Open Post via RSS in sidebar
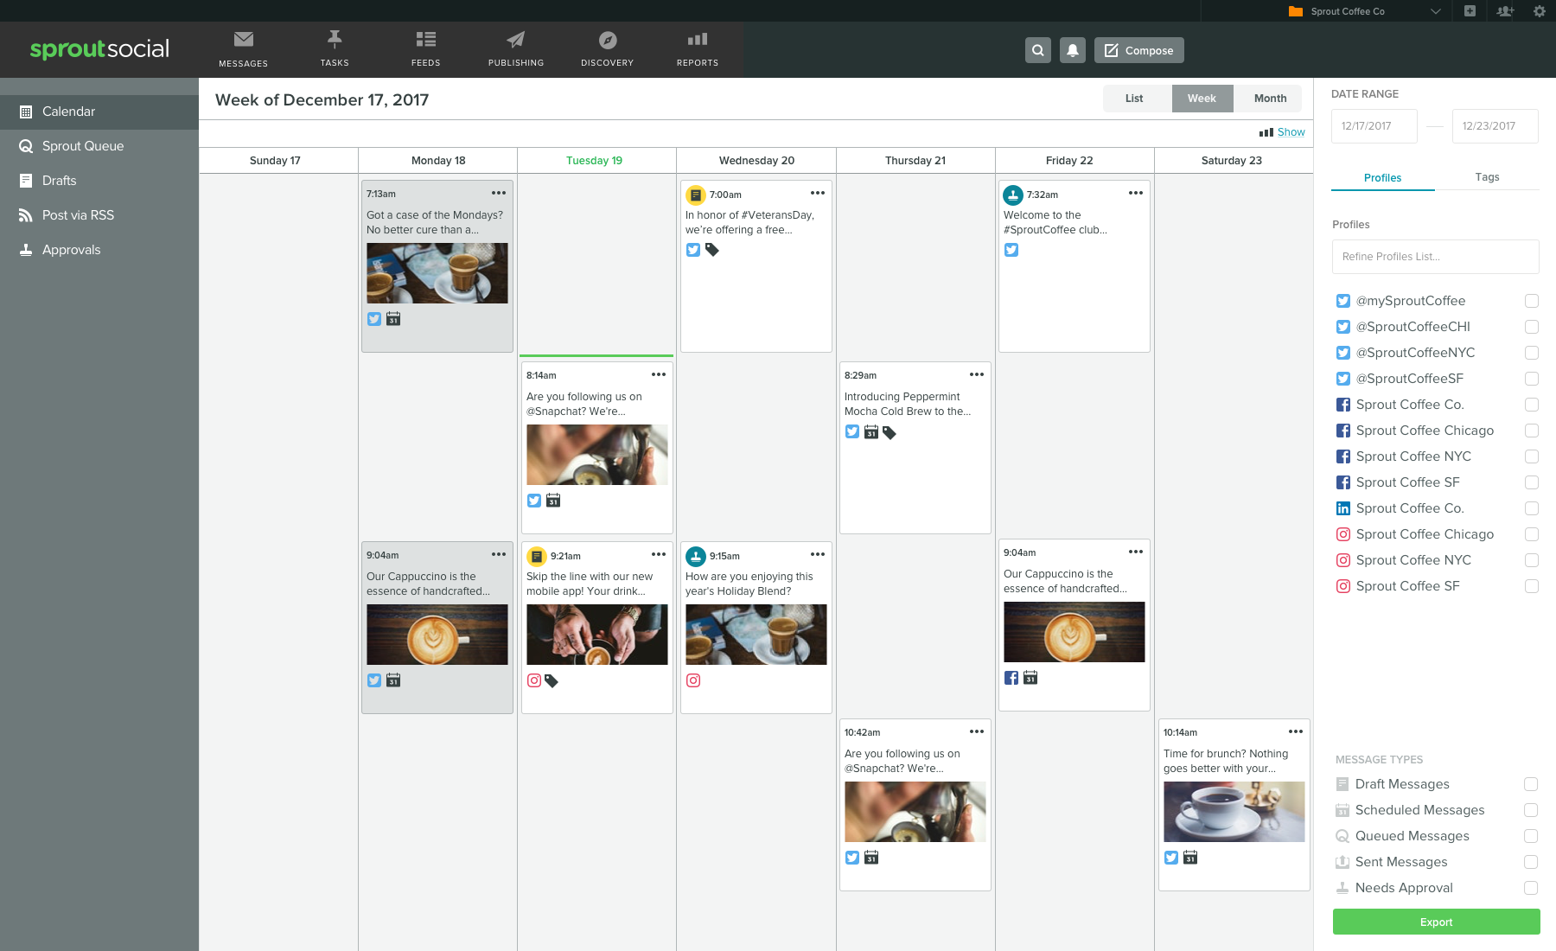This screenshot has width=1556, height=951. point(99,215)
